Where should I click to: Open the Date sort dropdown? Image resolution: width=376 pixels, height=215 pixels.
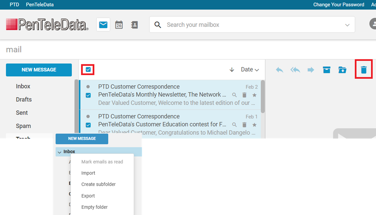(250, 69)
